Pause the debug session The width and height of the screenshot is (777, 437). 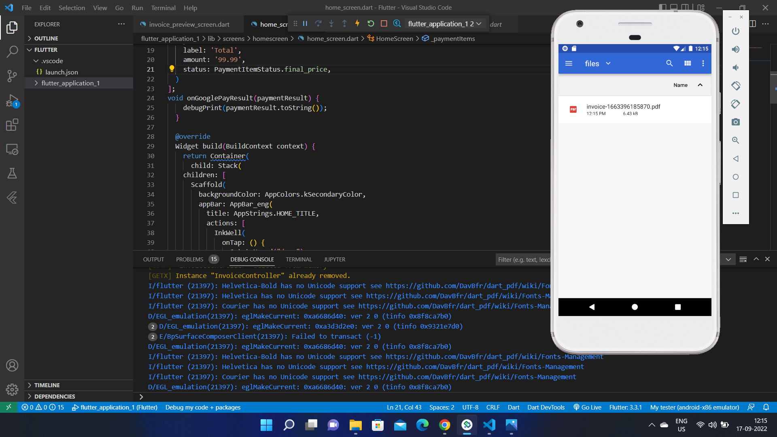(305, 24)
